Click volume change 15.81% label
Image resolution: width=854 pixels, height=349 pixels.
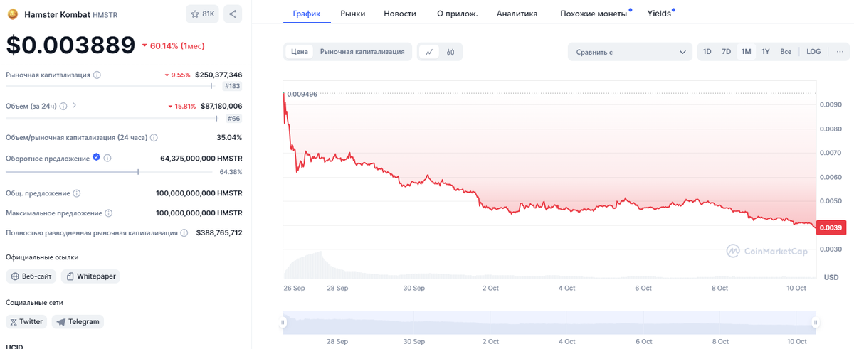181,106
